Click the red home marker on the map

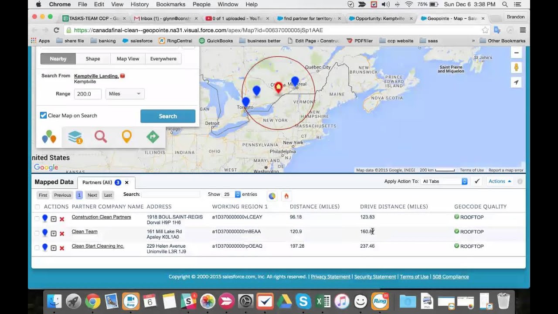(278, 87)
